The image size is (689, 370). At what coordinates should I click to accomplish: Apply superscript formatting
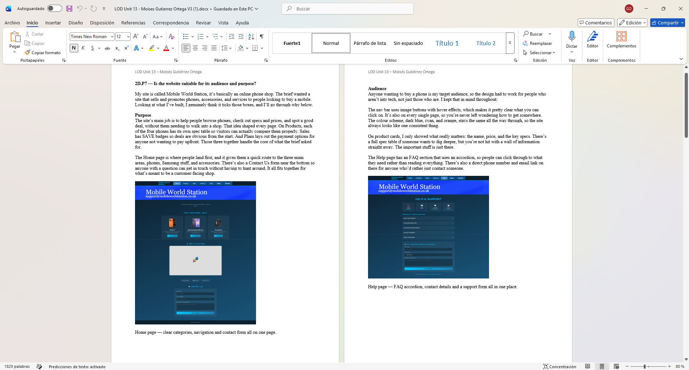click(x=126, y=48)
